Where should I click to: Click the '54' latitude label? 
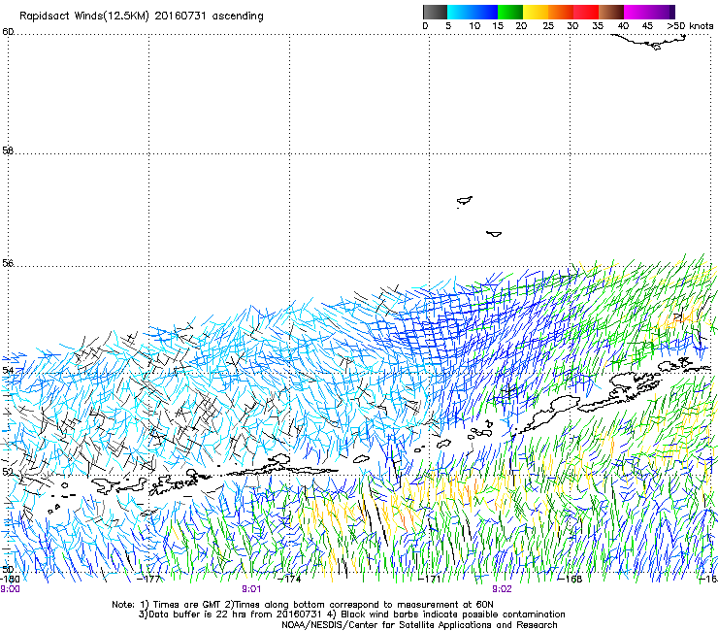8,370
